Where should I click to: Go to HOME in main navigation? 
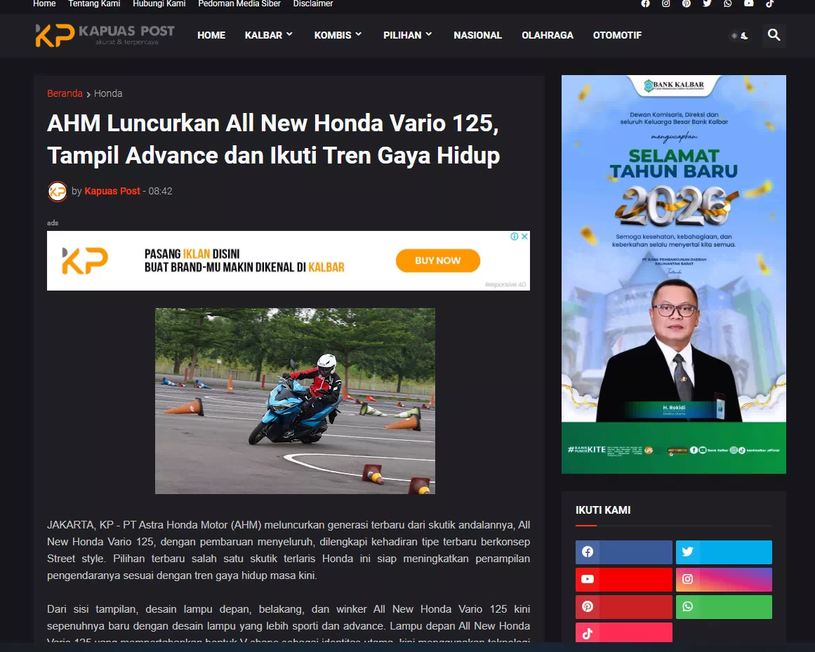(211, 35)
